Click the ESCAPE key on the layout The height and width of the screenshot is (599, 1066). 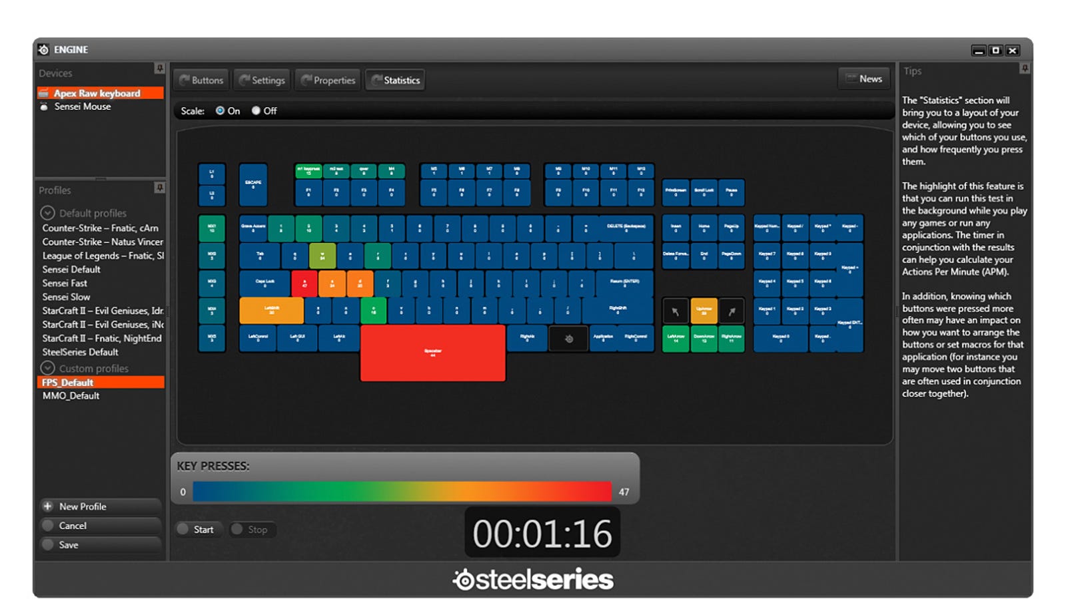click(x=253, y=184)
